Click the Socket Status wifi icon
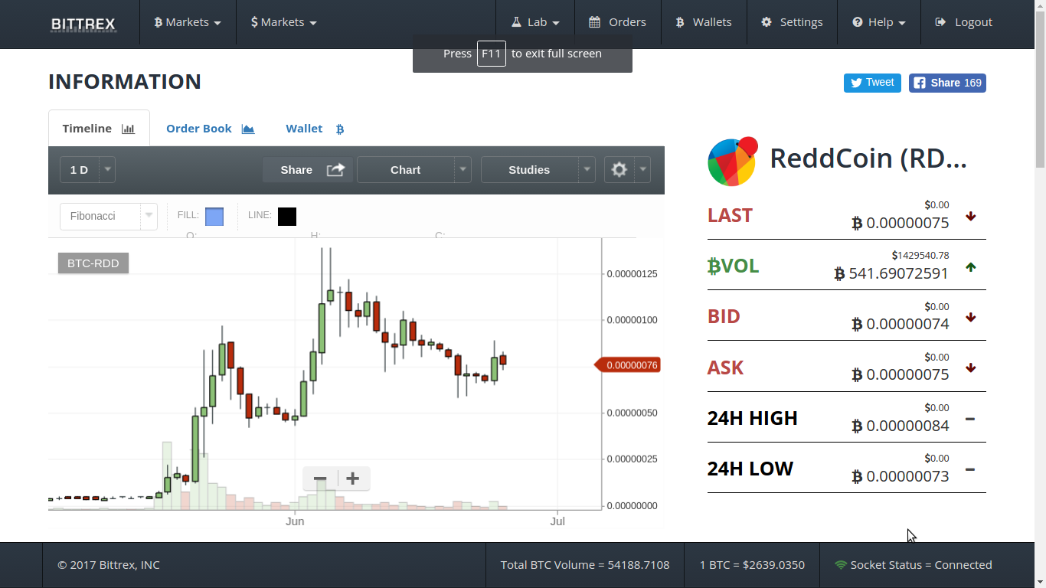The width and height of the screenshot is (1046, 588). (841, 565)
